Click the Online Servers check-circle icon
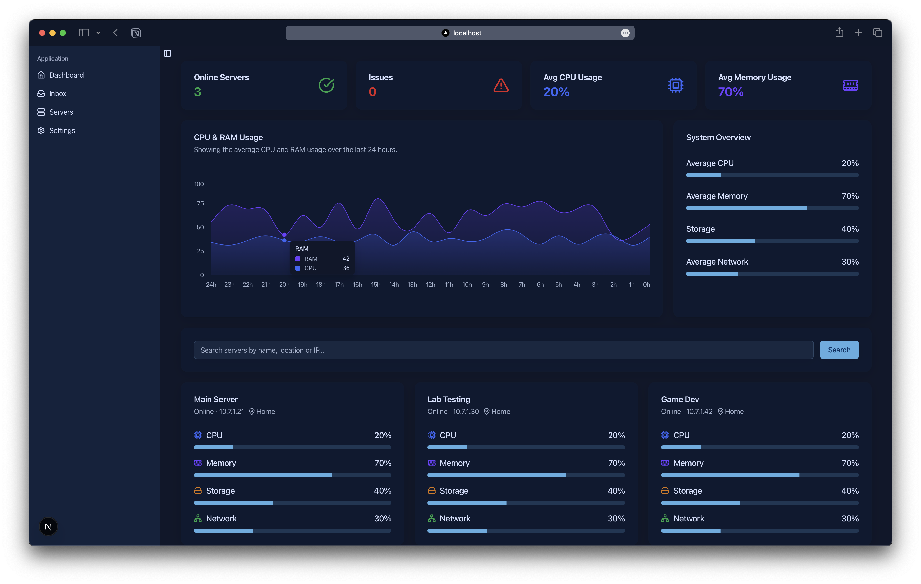The image size is (921, 584). coord(326,85)
